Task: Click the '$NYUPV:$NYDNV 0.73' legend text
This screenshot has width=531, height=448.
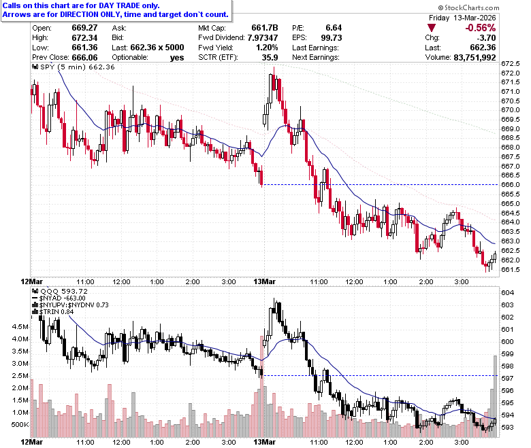Action: (x=74, y=305)
